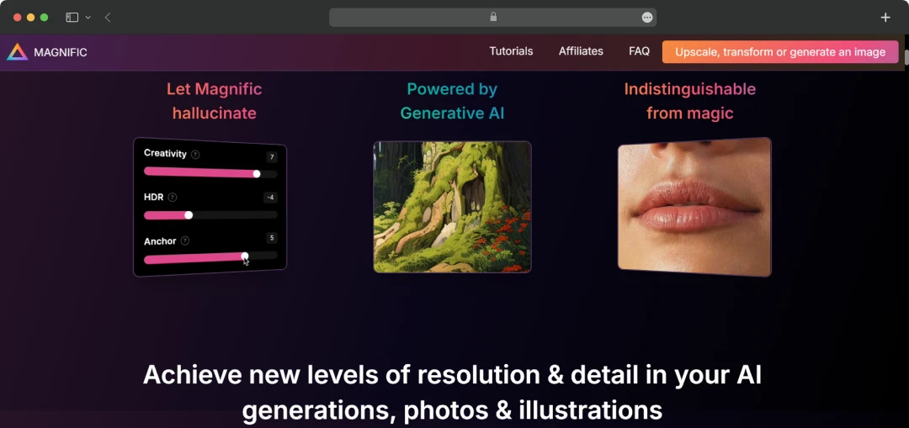Viewport: 909px width, 428px height.
Task: Click the Anchor help question icon
Action: tap(185, 241)
